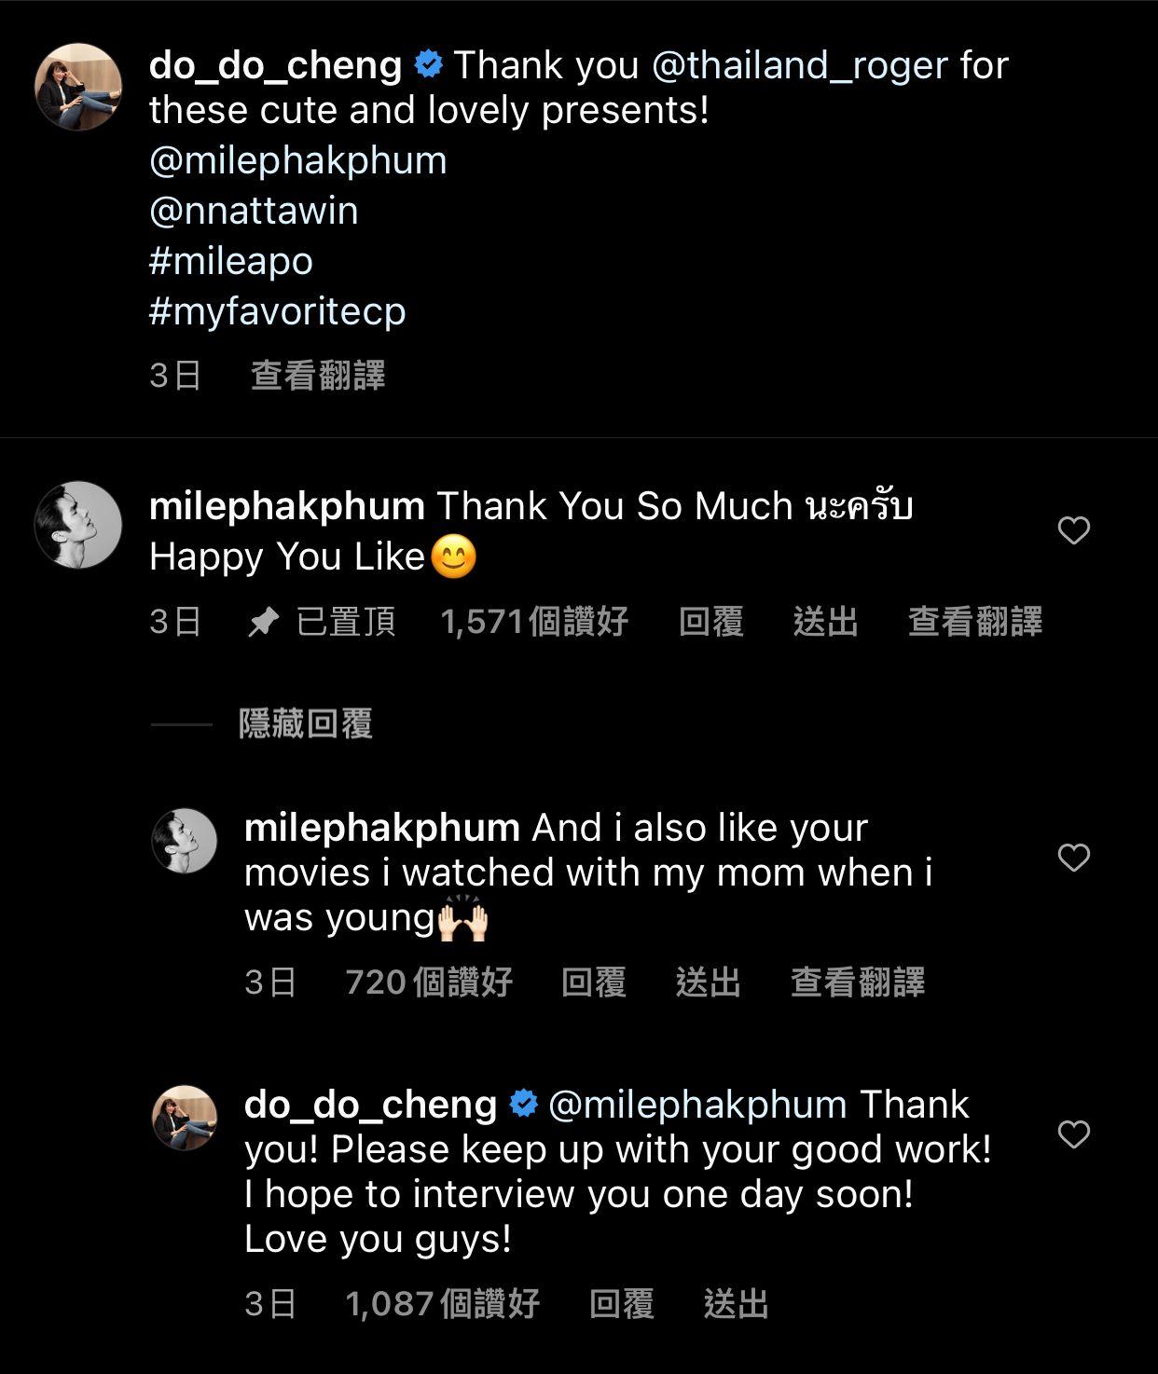Open the @nnattawin mention in caption
The image size is (1158, 1374).
tap(254, 211)
